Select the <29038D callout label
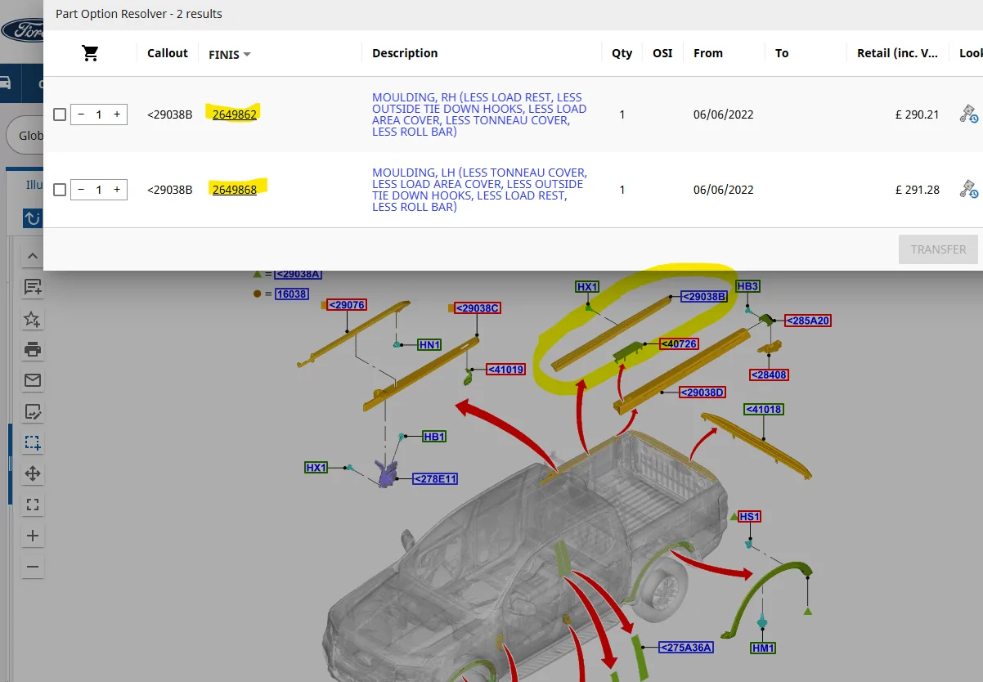Viewport: 983px width, 682px height. pyautogui.click(x=703, y=393)
